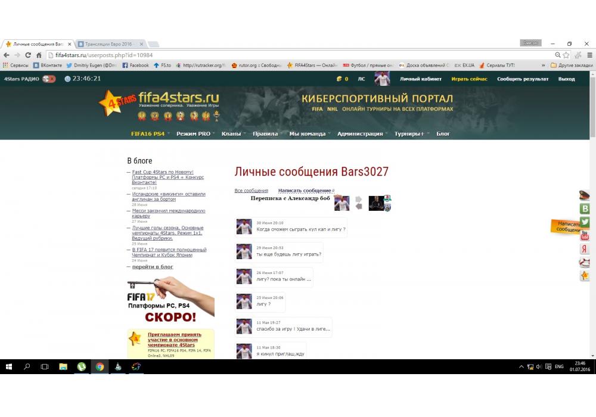
Task: Click перейти в блог link
Action: tap(153, 267)
